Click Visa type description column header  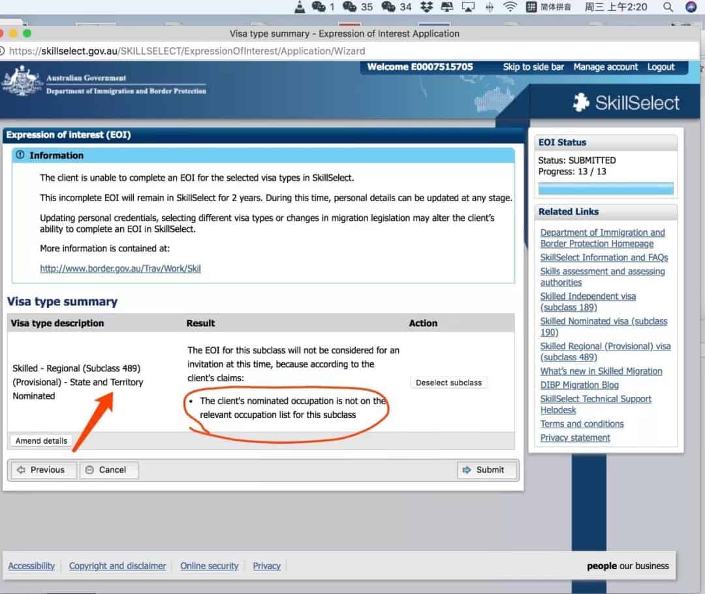57,323
